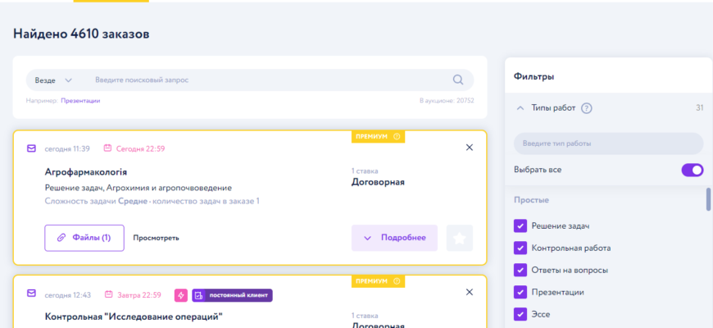Viewport: 713px width, 328px height.
Task: Click the Просмотреть link
Action: (156, 238)
